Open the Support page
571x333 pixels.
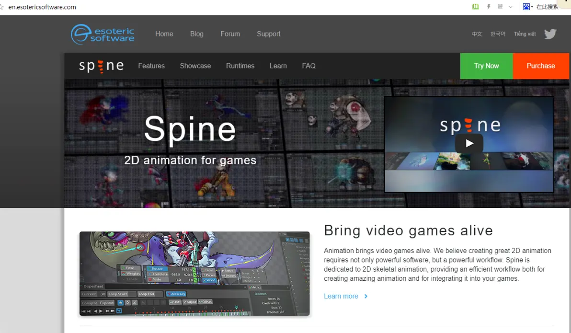[x=268, y=34]
